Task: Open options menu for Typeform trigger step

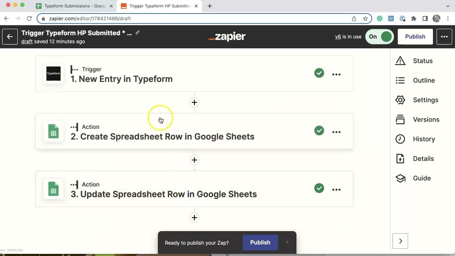Action: tap(336, 74)
